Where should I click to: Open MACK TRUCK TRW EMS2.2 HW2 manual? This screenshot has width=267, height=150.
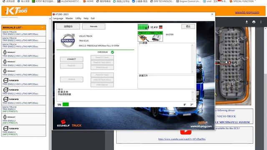point(24,39)
